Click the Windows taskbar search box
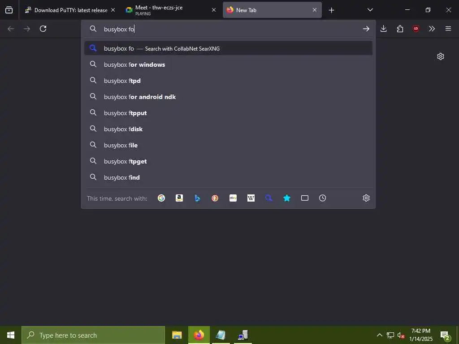Image resolution: width=459 pixels, height=344 pixels. pyautogui.click(x=93, y=335)
